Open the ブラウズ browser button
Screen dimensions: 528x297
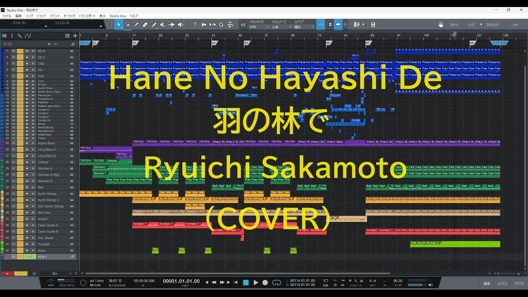point(519,283)
